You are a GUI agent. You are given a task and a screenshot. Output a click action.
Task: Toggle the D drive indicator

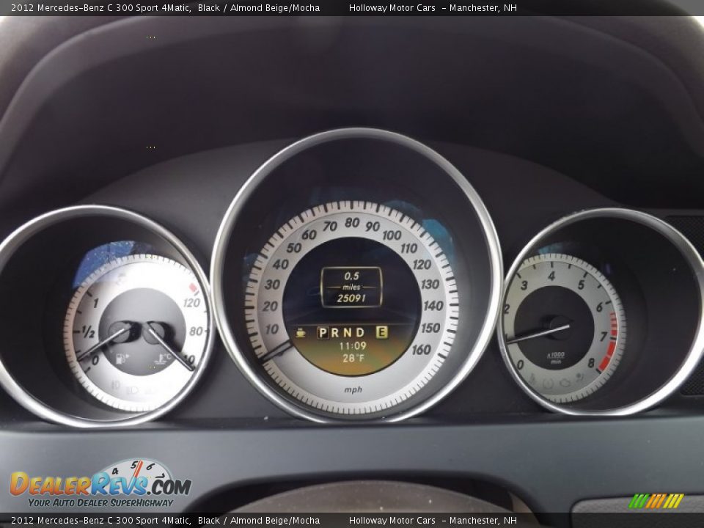[x=359, y=332]
